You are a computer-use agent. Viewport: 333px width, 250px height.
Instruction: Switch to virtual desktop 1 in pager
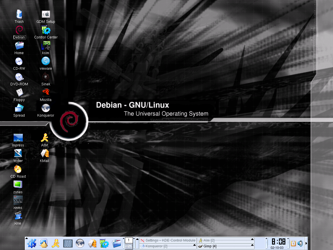pyautogui.click(x=129, y=240)
